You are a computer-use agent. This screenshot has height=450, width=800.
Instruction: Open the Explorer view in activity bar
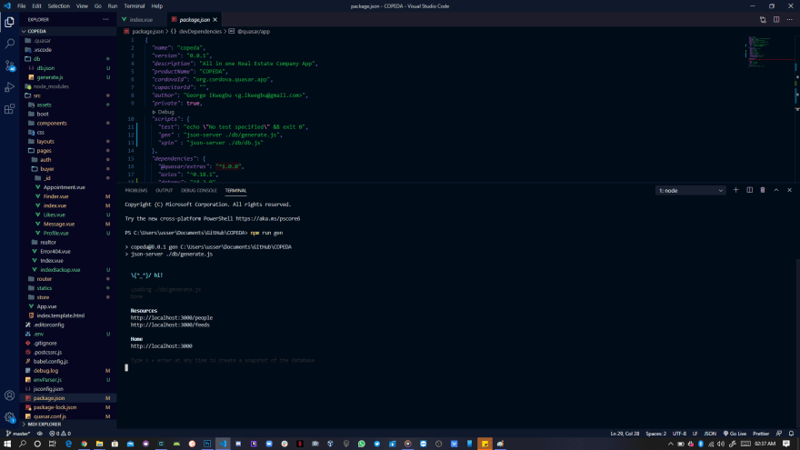click(x=9, y=22)
